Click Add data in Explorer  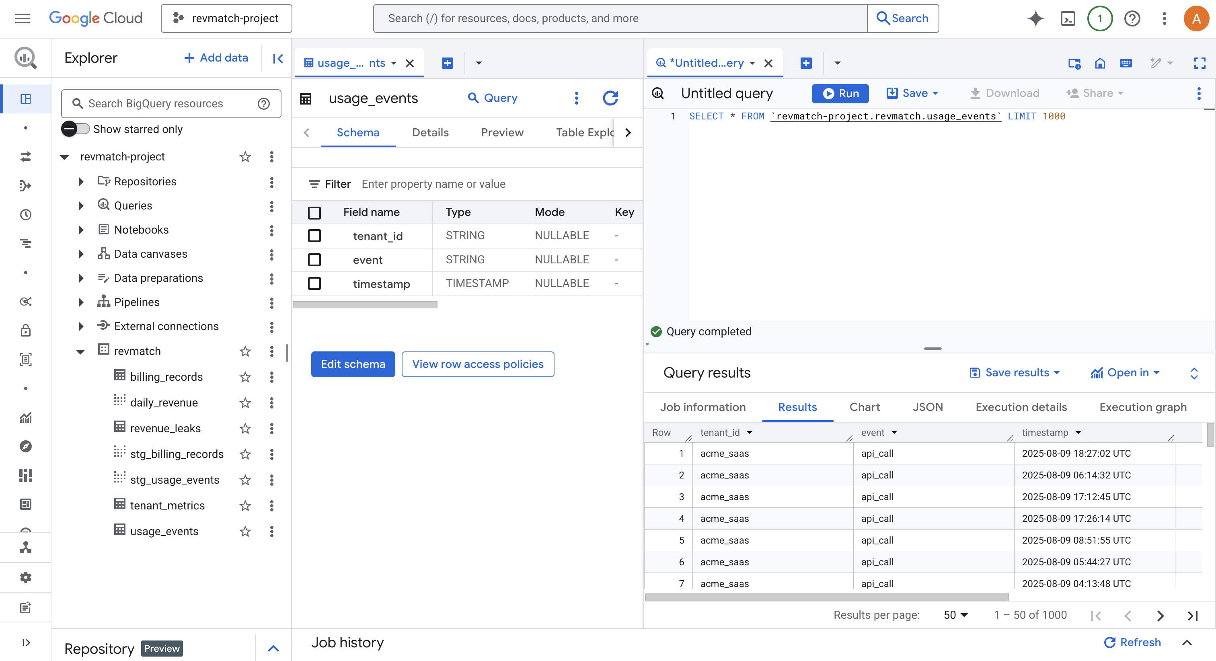216,57
